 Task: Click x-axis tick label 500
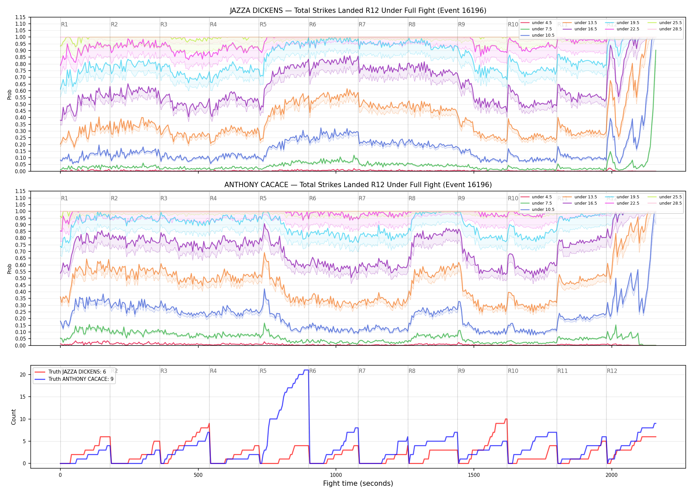(x=198, y=475)
